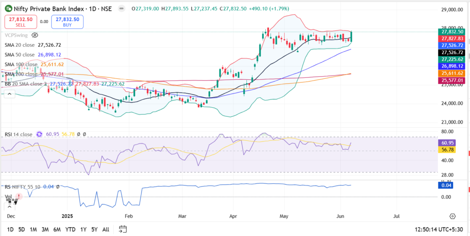Click the May label on time axis
The width and height of the screenshot is (470, 236).
[284, 216]
